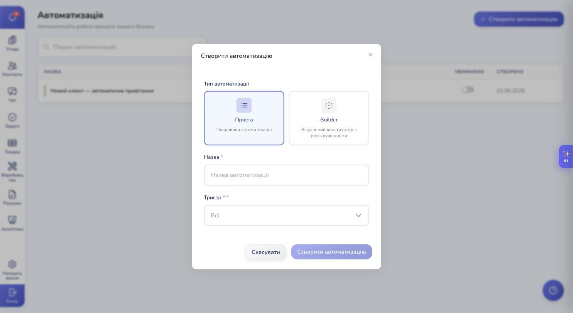Screen dimensions: 573x313
Task: Open Виробництво in the sidebar
Action: (x=12, y=172)
